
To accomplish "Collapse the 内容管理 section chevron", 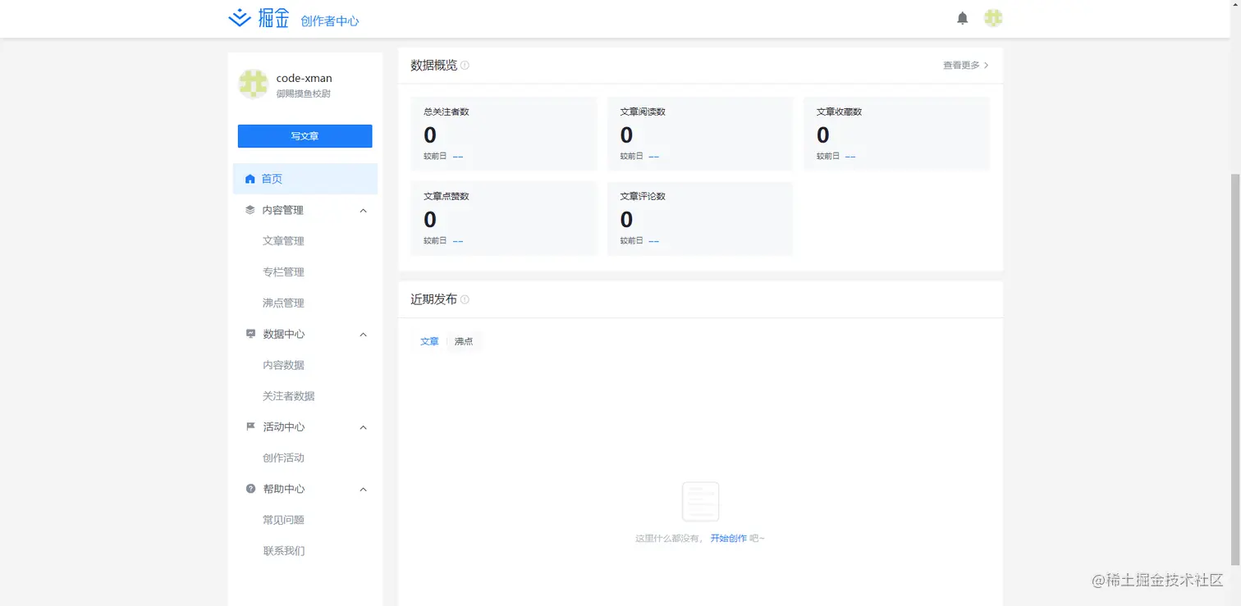I will [364, 211].
